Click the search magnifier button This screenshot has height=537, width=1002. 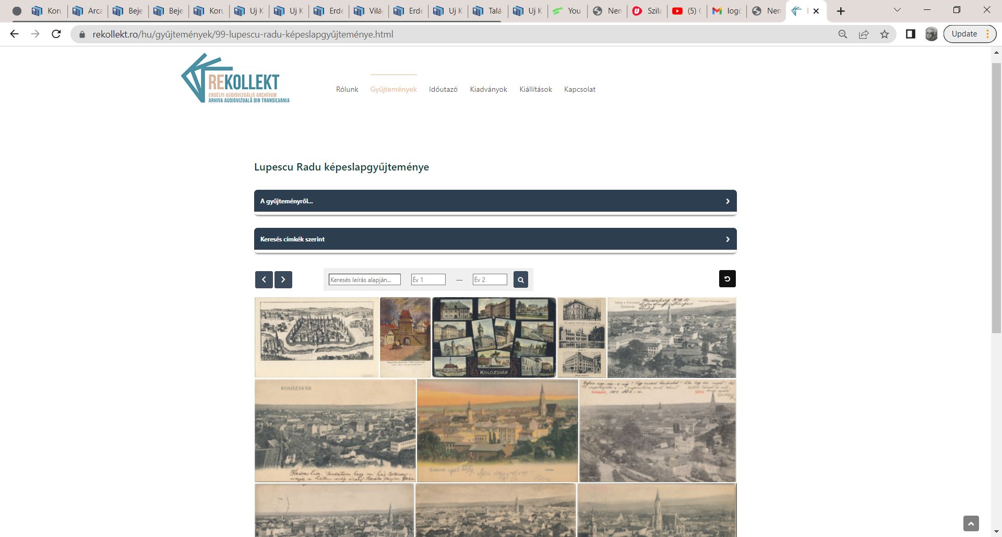521,279
